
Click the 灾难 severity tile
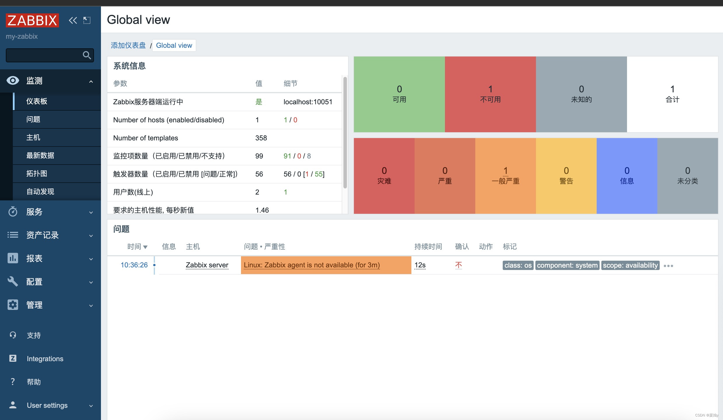coord(384,176)
